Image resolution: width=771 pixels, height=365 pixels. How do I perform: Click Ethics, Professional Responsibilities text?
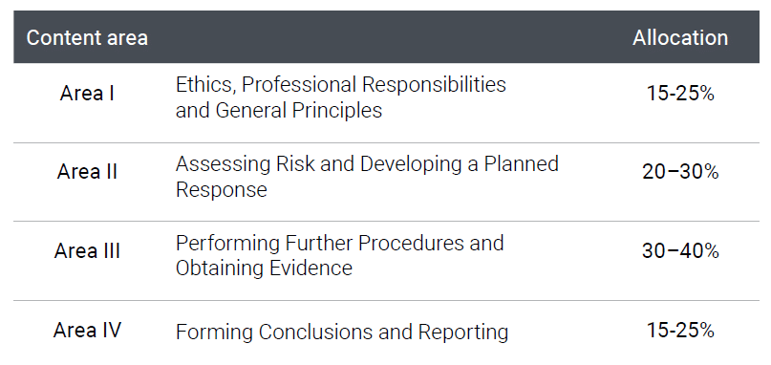tap(341, 85)
